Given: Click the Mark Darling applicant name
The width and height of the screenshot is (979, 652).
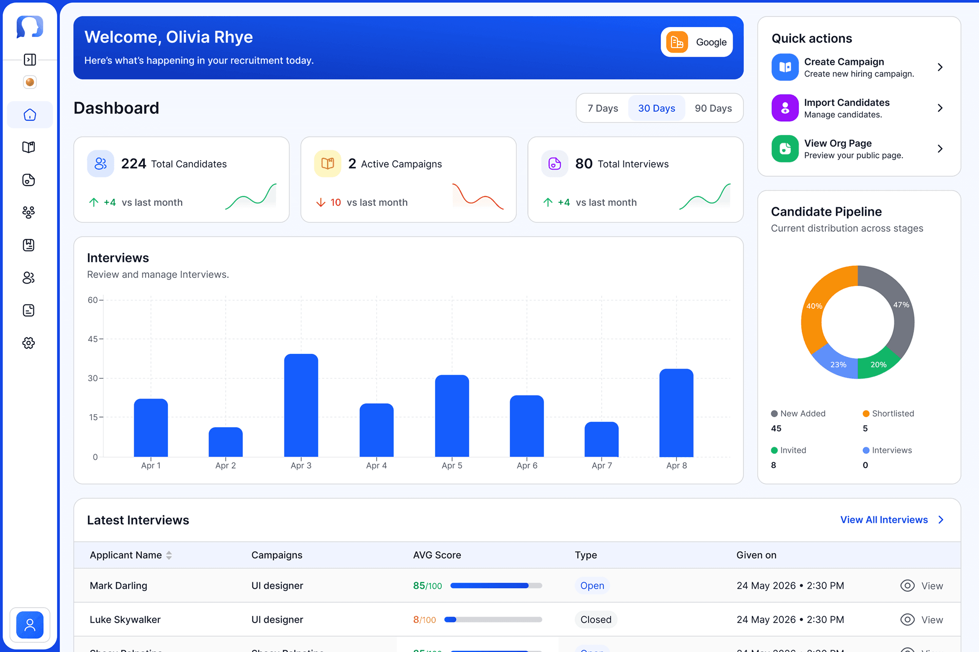Looking at the screenshot, I should tap(118, 586).
